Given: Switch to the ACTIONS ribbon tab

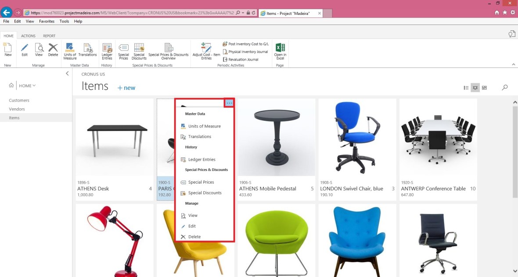Looking at the screenshot, I should [29, 36].
